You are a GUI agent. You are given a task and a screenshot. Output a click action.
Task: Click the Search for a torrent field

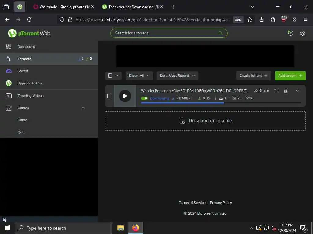click(x=169, y=33)
